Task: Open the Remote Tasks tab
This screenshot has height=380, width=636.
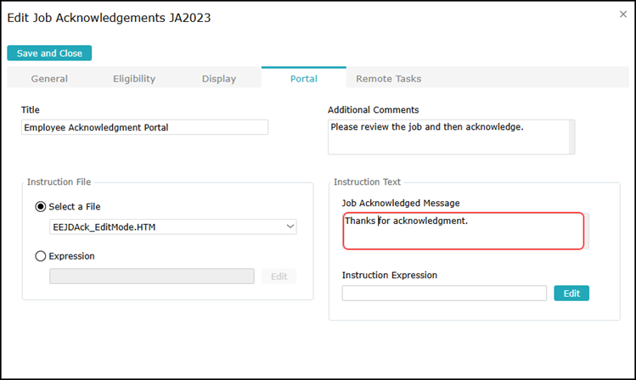Action: pyautogui.click(x=388, y=79)
